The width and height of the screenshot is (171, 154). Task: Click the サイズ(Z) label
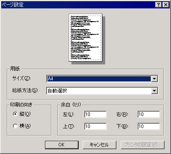[21, 78]
